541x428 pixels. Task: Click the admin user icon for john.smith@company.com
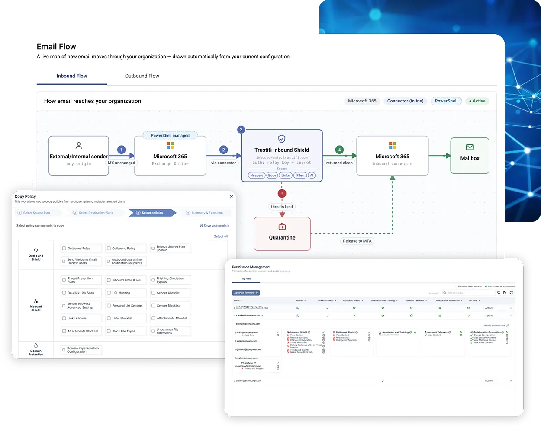(297, 308)
